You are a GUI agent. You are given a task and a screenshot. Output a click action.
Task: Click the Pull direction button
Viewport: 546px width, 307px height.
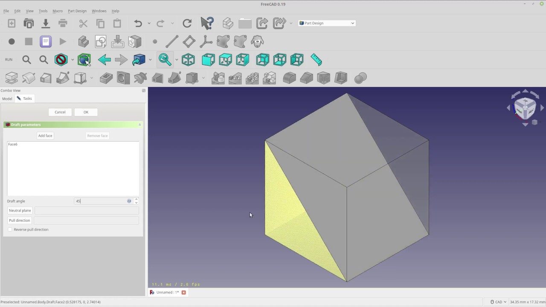point(20,220)
